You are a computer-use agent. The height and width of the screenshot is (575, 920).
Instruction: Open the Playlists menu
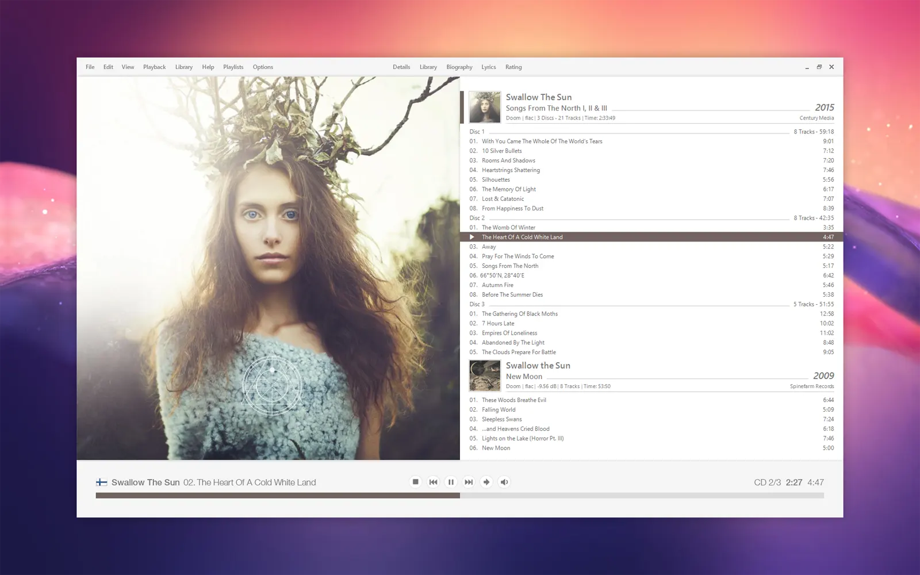point(233,67)
